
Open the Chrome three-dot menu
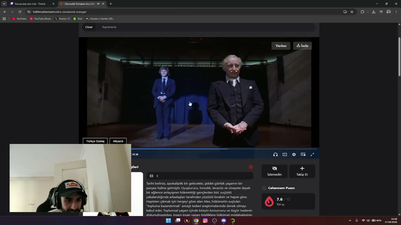pos(396,12)
